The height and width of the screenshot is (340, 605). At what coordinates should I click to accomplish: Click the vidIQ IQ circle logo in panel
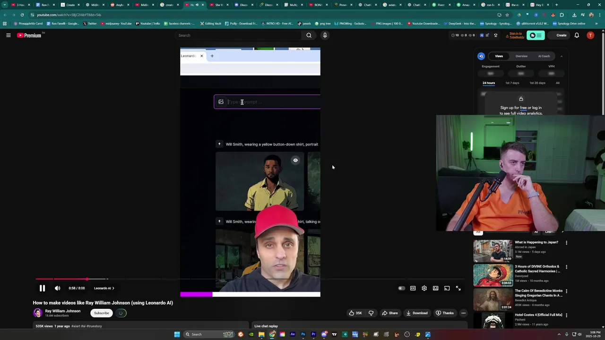coord(481,56)
